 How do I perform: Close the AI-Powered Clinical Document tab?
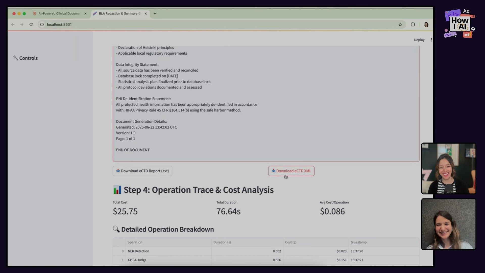(x=85, y=14)
